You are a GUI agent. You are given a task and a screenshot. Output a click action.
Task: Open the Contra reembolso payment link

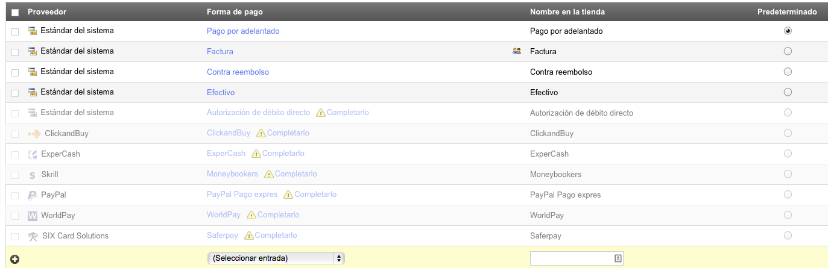pos(238,72)
